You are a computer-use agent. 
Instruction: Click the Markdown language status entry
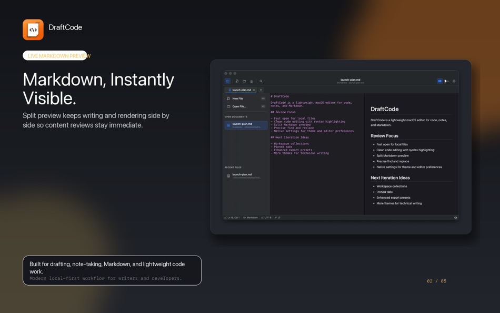coord(251,218)
